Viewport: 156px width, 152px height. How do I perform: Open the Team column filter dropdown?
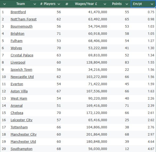[x=34, y=4]
